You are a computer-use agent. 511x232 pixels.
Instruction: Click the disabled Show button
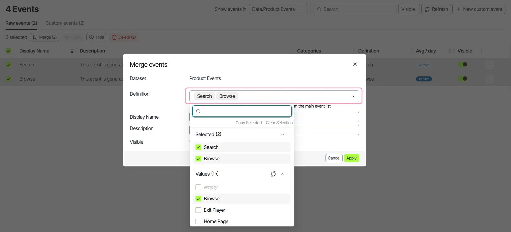tap(73, 37)
